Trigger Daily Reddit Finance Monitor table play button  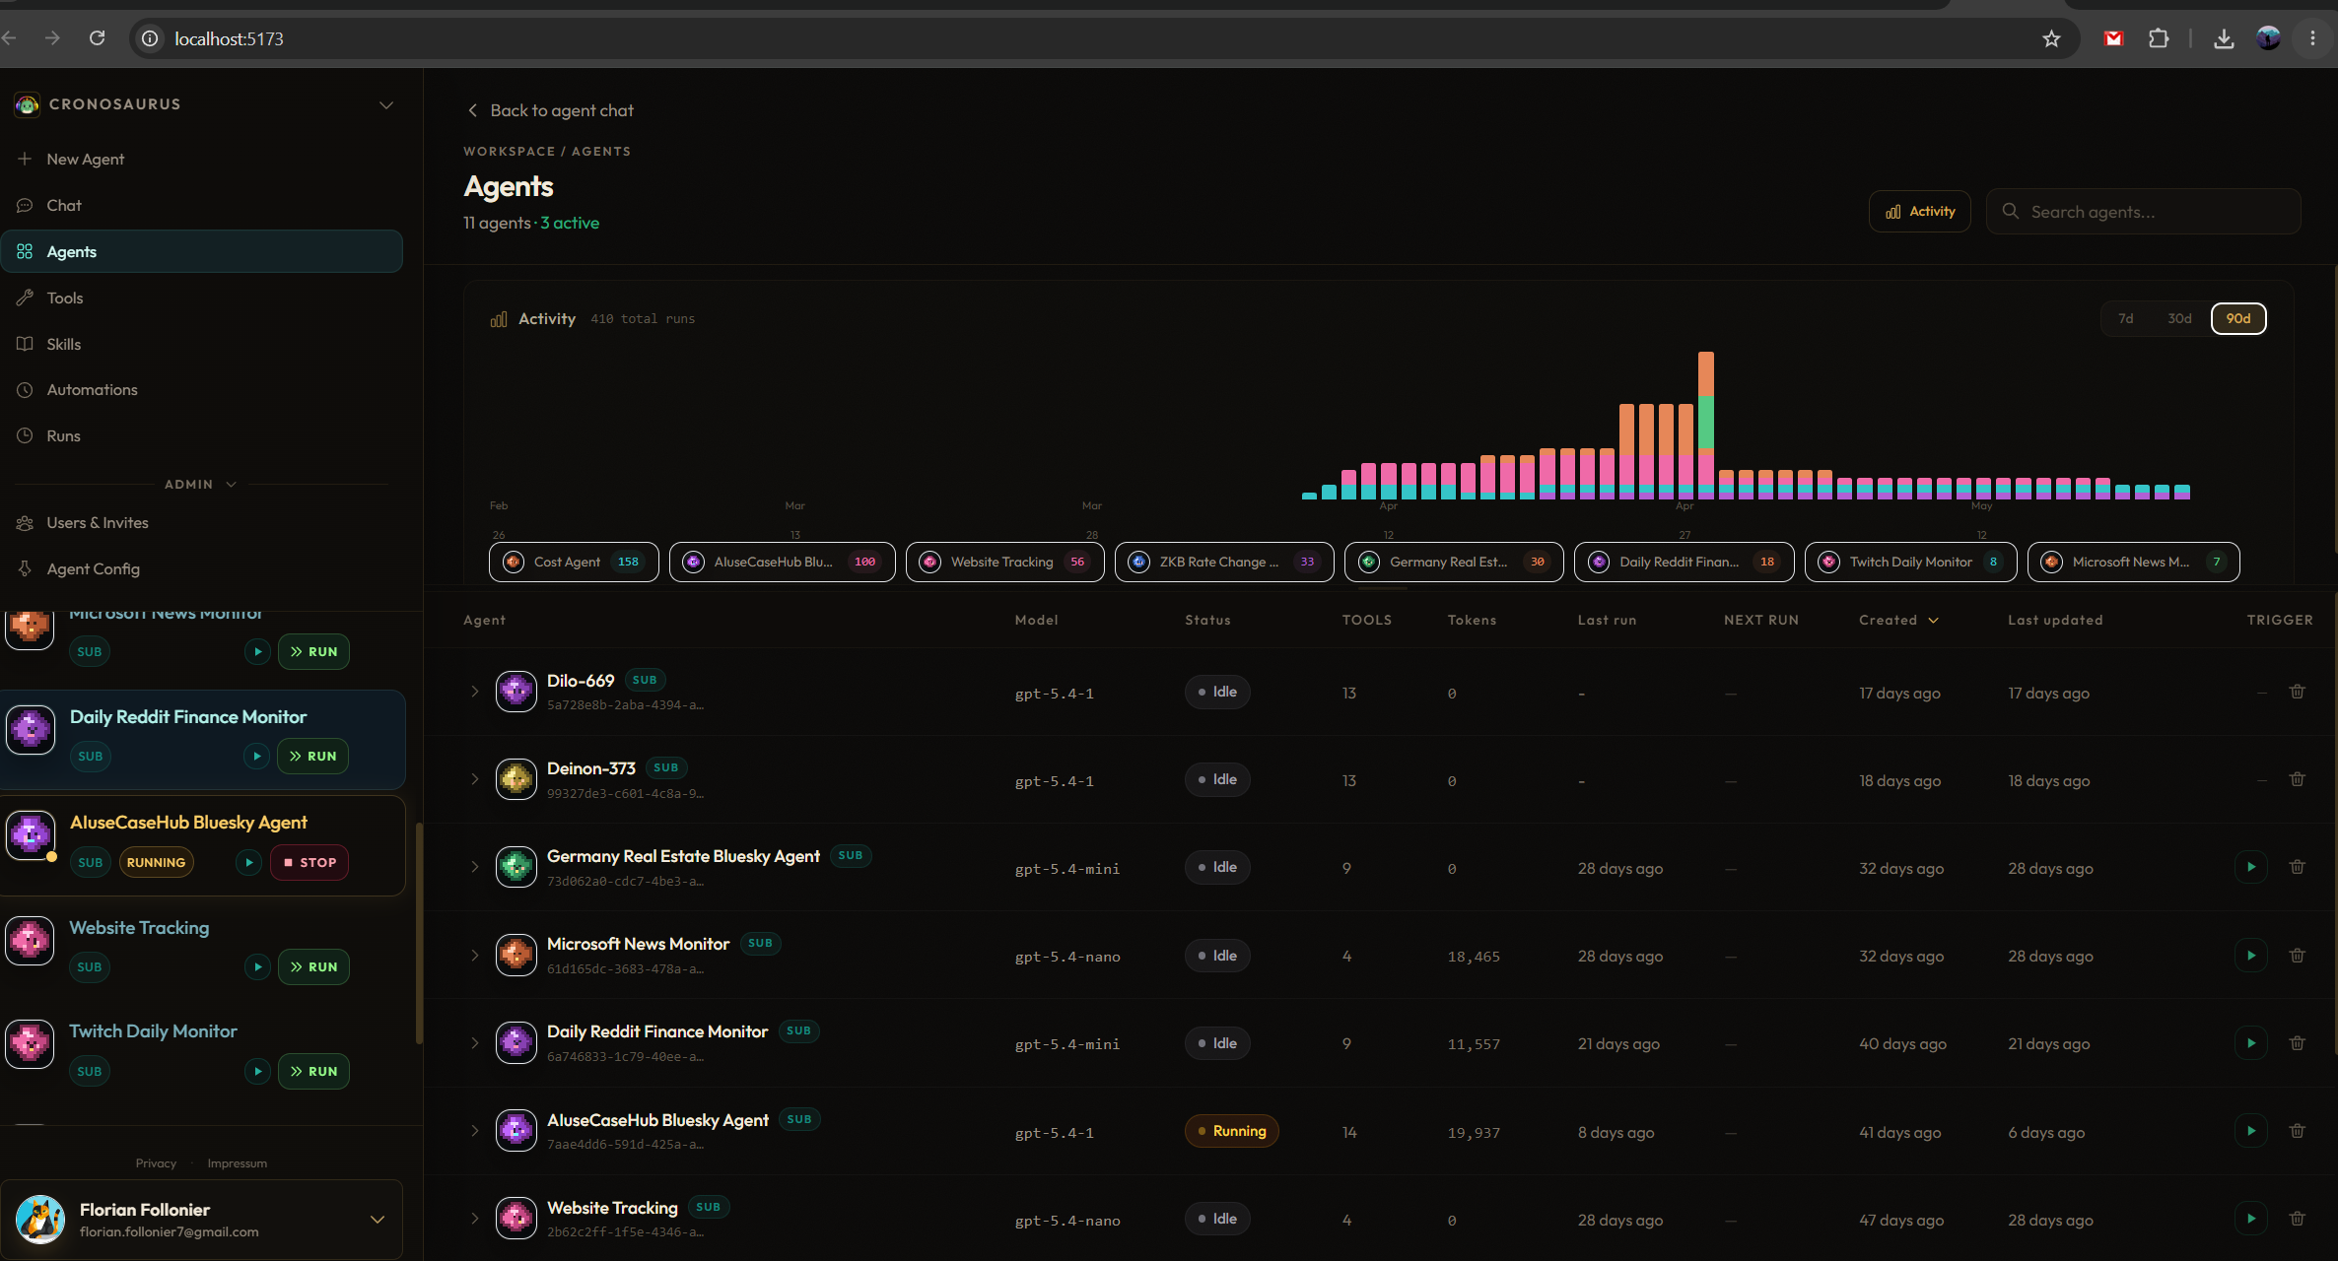click(2251, 1043)
